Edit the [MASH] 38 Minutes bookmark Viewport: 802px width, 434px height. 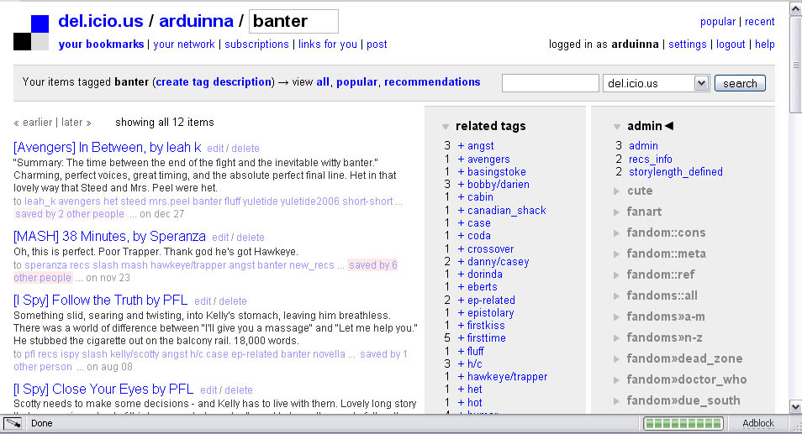point(220,238)
